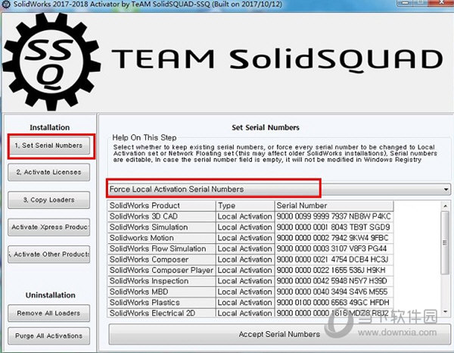
Task: Edit the Inspection serial number cell
Action: [334, 281]
